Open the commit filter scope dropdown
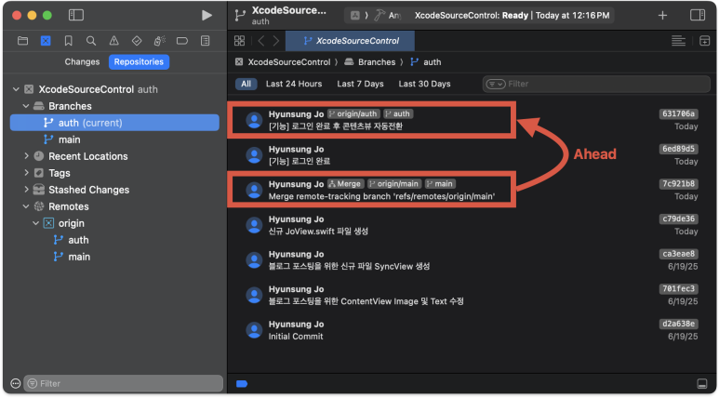The height and width of the screenshot is (398, 719). [x=495, y=84]
